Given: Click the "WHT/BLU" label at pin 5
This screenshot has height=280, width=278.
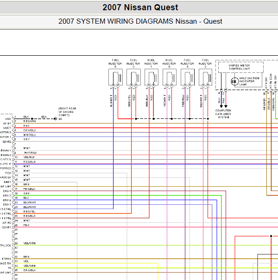Looking at the screenshot, I should click(30, 135).
